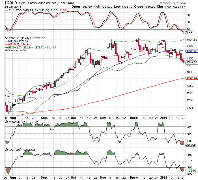Select the CCI(20) indicator label
Viewport: 198px width, 180px height.
14,149
